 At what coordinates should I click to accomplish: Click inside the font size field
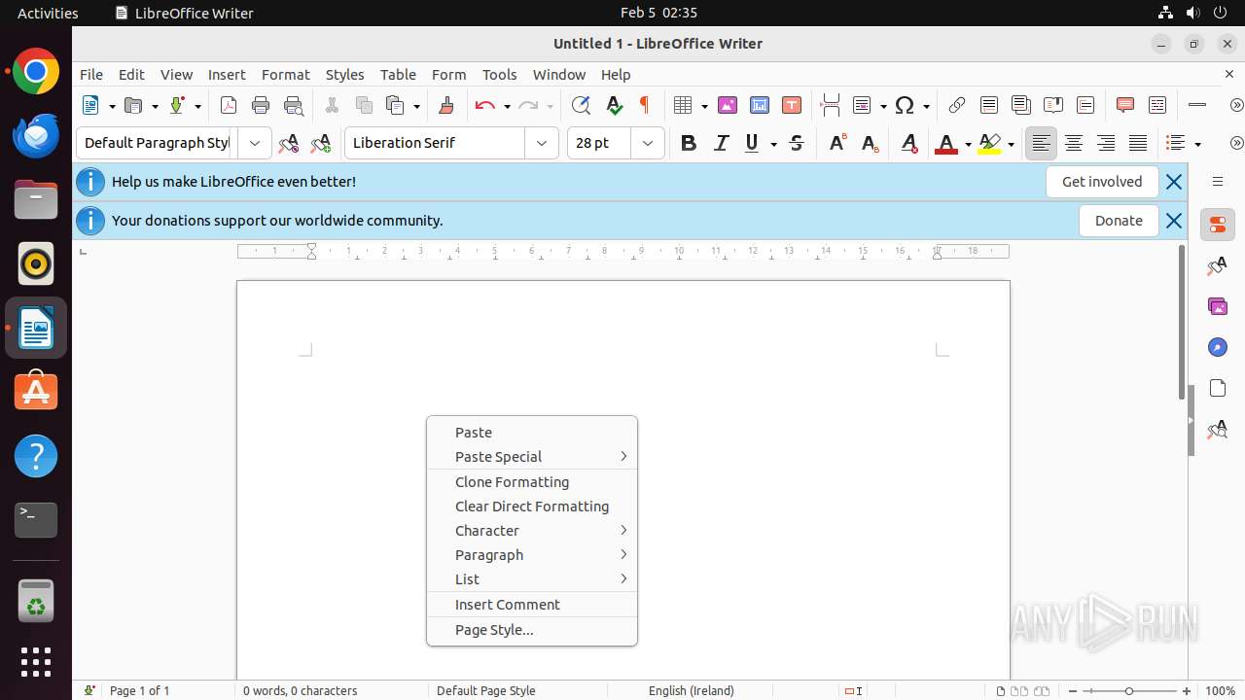click(599, 143)
